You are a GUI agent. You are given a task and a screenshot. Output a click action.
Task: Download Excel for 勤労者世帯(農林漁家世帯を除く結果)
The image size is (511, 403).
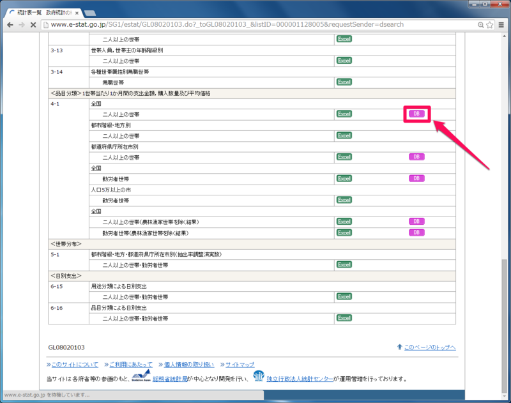point(344,232)
